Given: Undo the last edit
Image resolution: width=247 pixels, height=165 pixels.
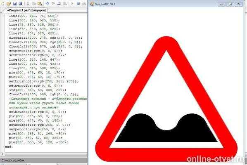Looking at the screenshot, I should [x=47, y=3].
